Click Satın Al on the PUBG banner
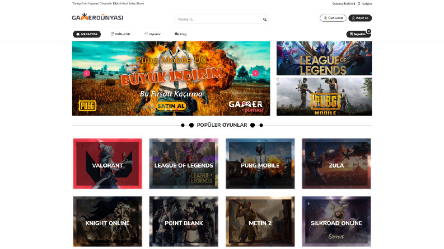This screenshot has height=249, width=444. (171, 106)
